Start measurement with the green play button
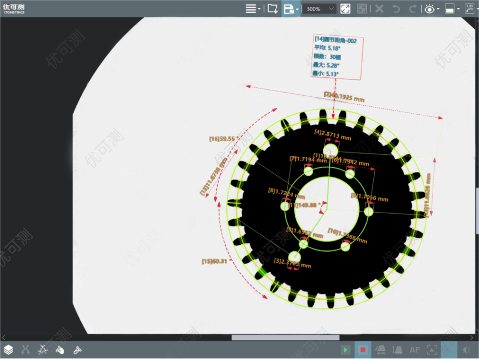This screenshot has height=359, width=479. [345, 350]
